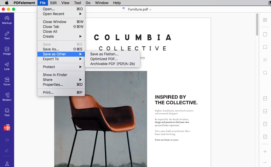
Task: Open the user account icon
Action: 7,164
